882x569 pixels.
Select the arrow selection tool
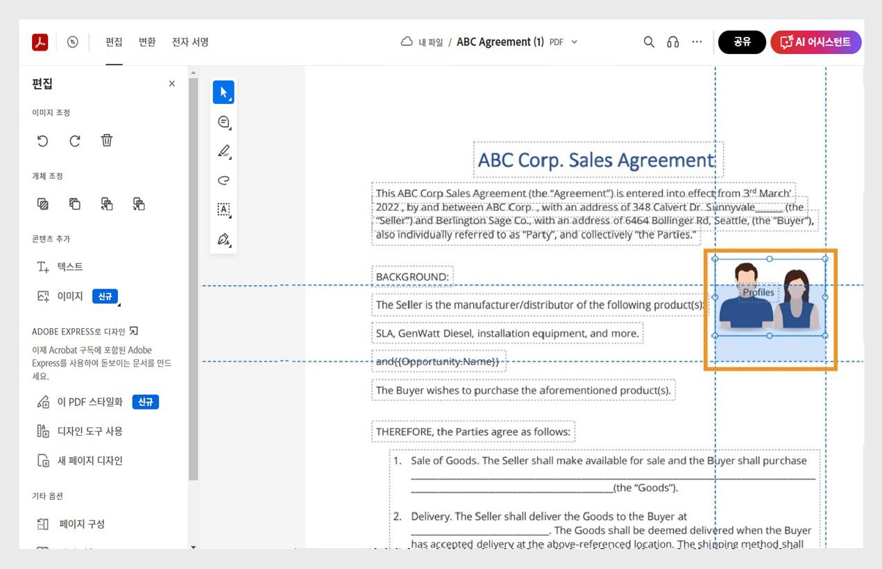coord(223,92)
